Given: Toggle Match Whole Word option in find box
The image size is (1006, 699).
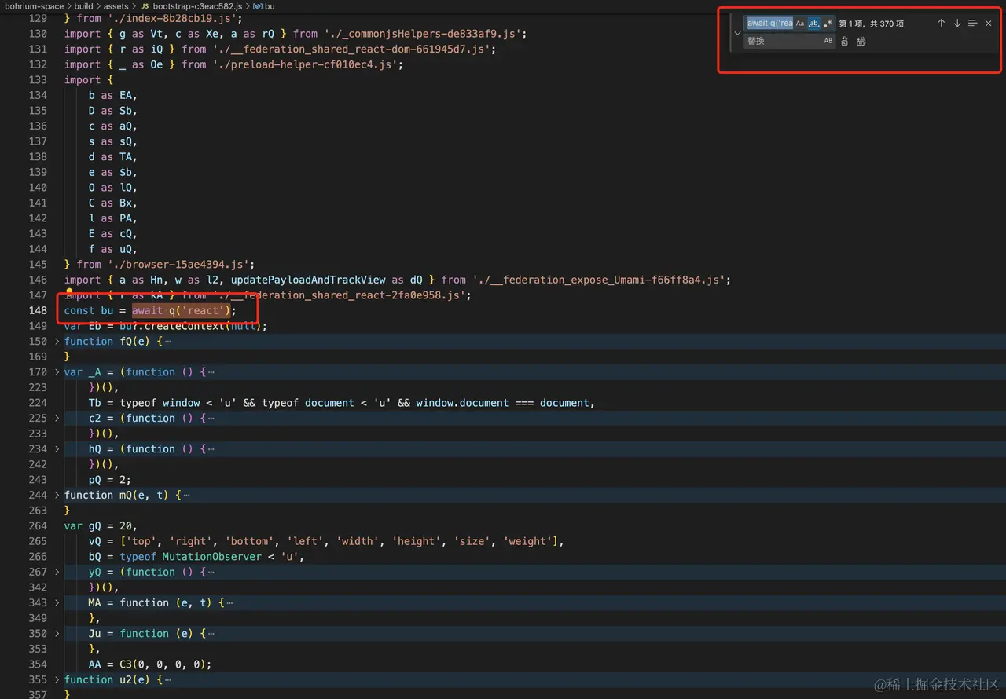Looking at the screenshot, I should 814,24.
